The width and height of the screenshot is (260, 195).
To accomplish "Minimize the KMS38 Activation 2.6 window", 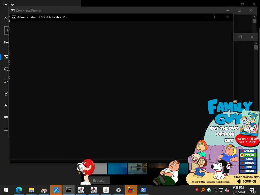I will pyautogui.click(x=204, y=17).
